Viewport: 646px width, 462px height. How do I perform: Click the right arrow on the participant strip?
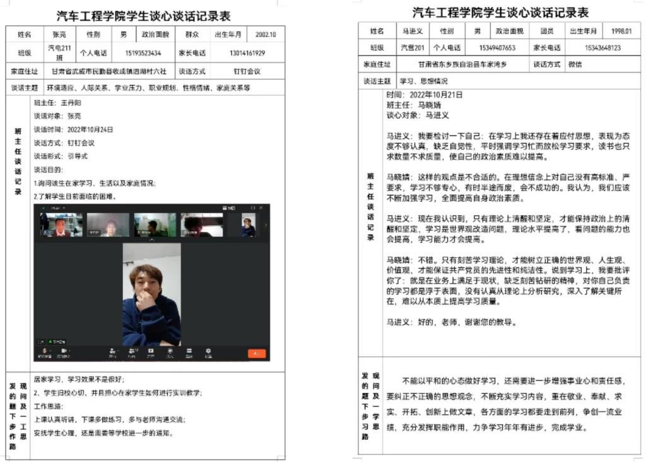(x=266, y=225)
